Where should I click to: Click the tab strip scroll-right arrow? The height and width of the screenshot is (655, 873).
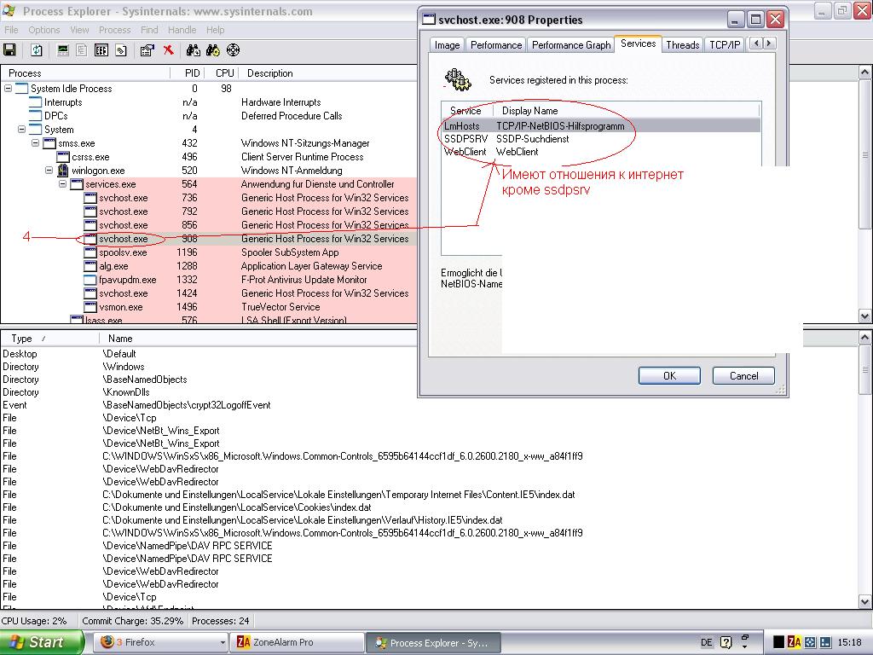point(769,43)
